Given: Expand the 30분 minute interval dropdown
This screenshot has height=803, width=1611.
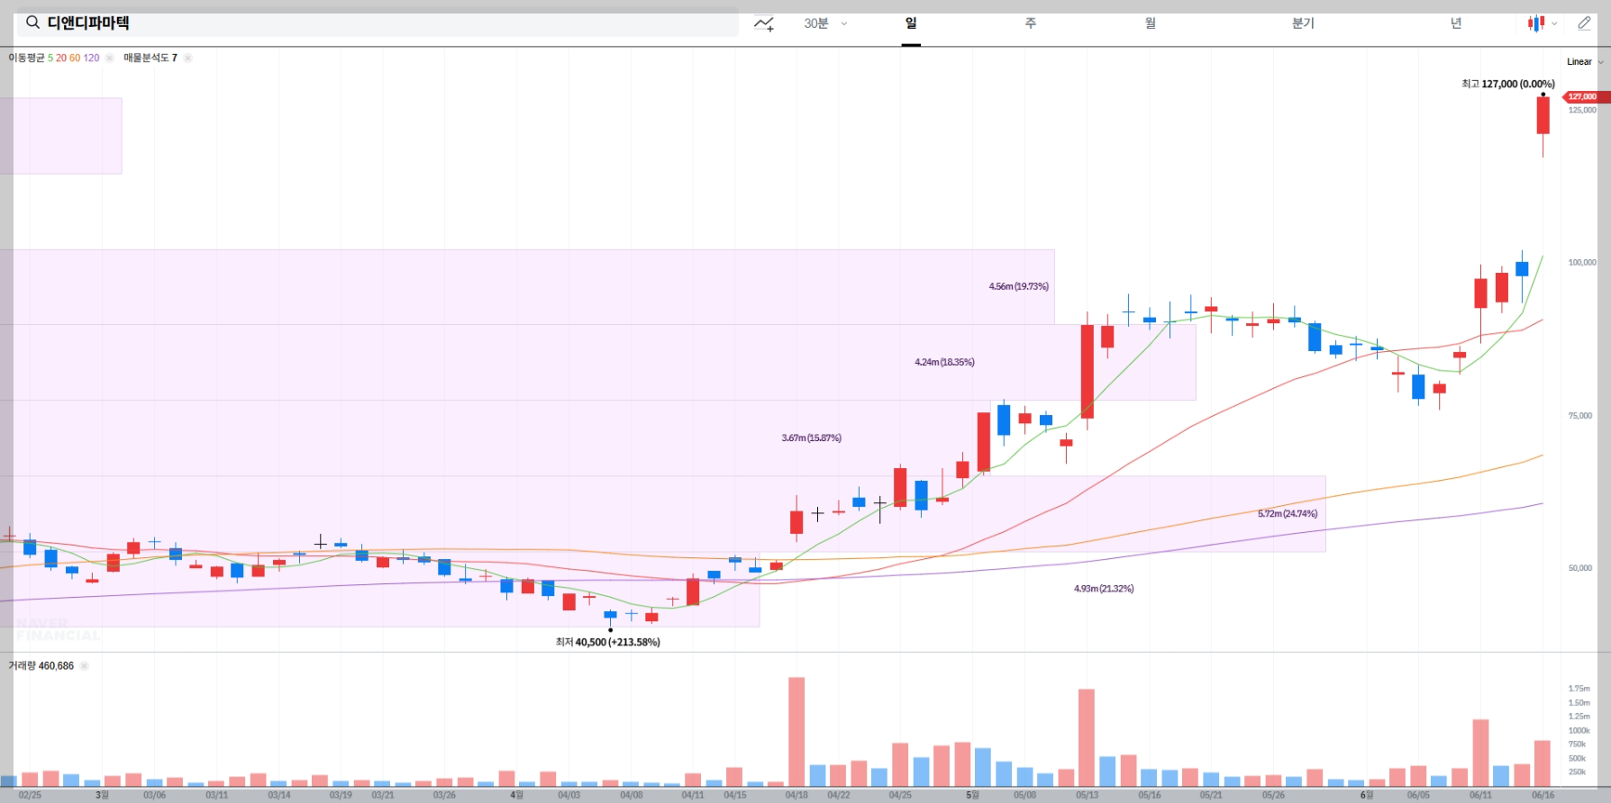Looking at the screenshot, I should 825,23.
